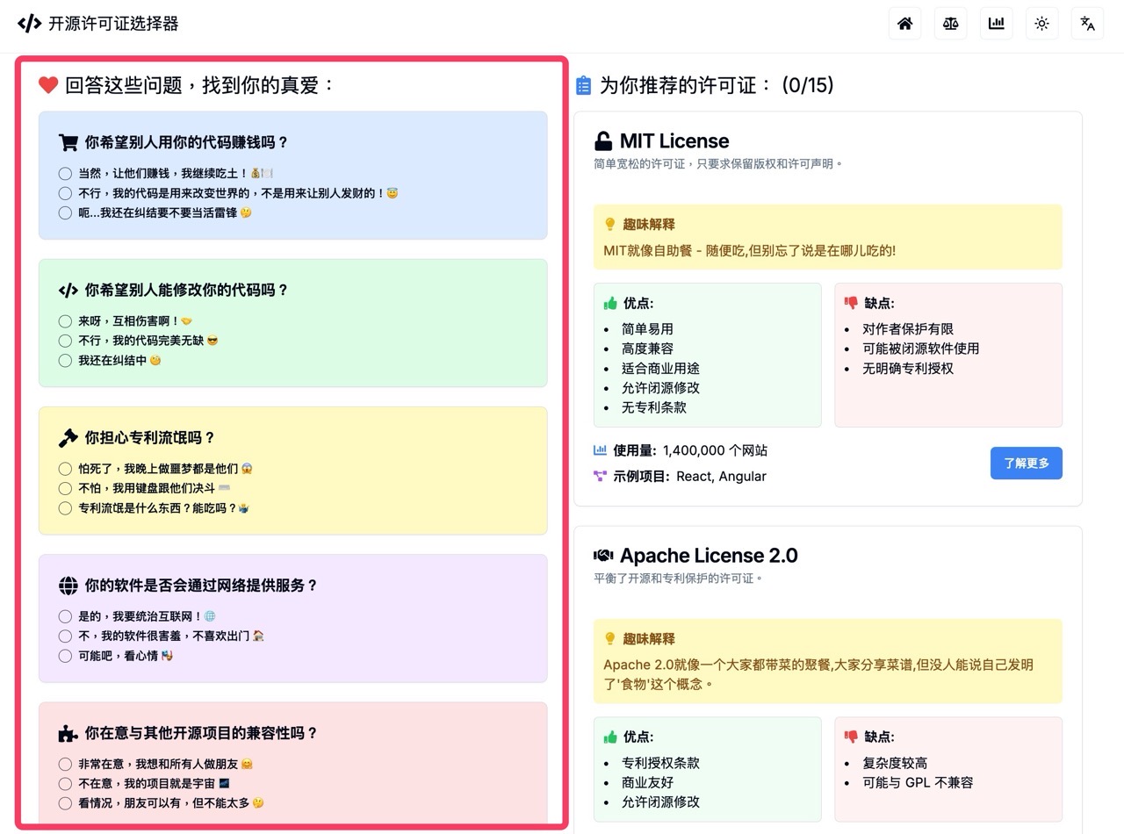
Task: Select 不在意，我的项目就是宇宙 option
Action: [65, 783]
